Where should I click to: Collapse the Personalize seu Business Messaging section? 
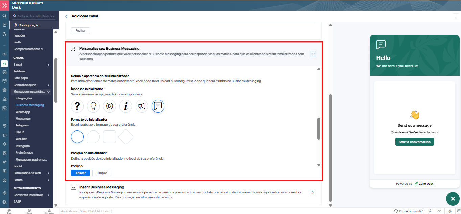(x=313, y=54)
